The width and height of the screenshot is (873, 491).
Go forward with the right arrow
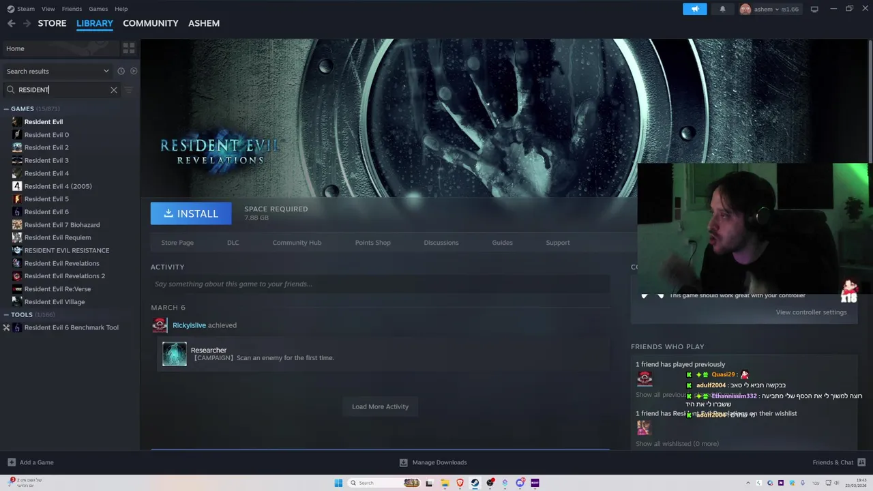27,23
